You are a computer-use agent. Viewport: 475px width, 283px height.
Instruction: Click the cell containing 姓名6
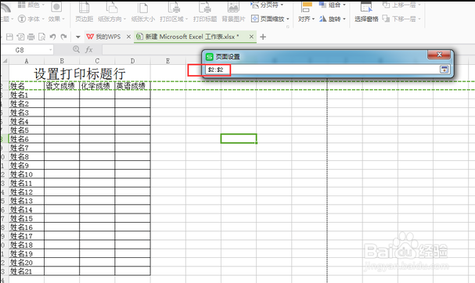(x=27, y=139)
